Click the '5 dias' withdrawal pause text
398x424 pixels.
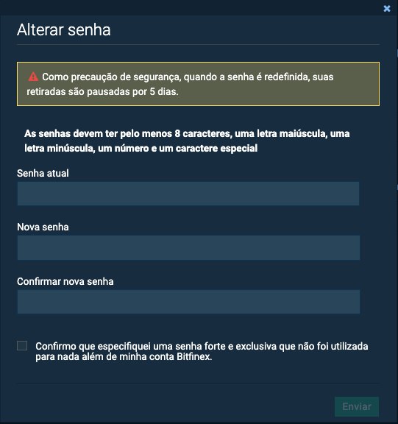tap(164, 91)
